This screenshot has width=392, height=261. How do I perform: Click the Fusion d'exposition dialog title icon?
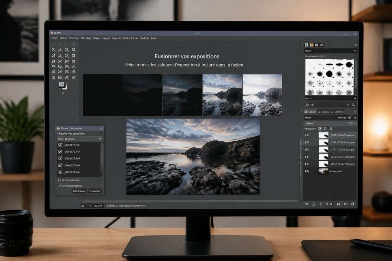[58, 128]
